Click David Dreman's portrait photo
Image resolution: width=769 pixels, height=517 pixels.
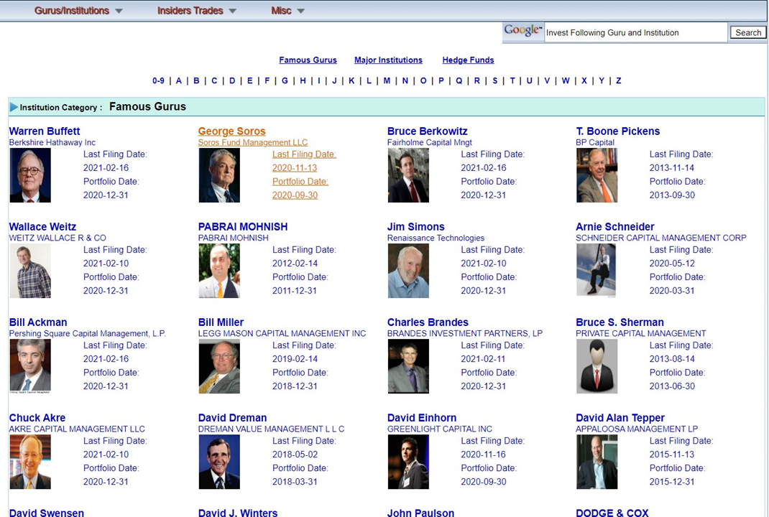pyautogui.click(x=219, y=462)
